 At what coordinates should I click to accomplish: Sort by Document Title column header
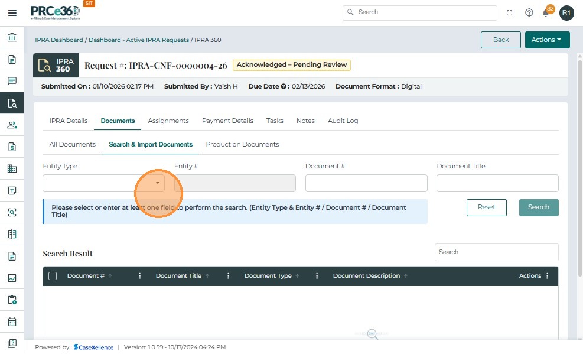point(178,275)
